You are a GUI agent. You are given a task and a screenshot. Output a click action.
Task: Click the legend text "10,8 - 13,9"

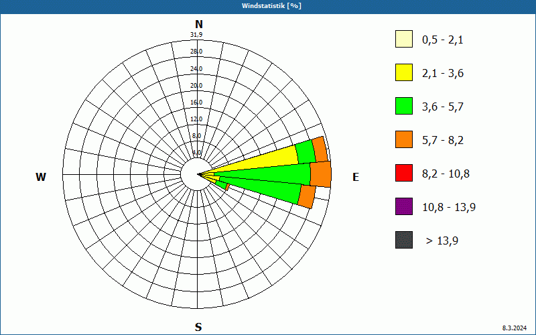click(x=449, y=208)
